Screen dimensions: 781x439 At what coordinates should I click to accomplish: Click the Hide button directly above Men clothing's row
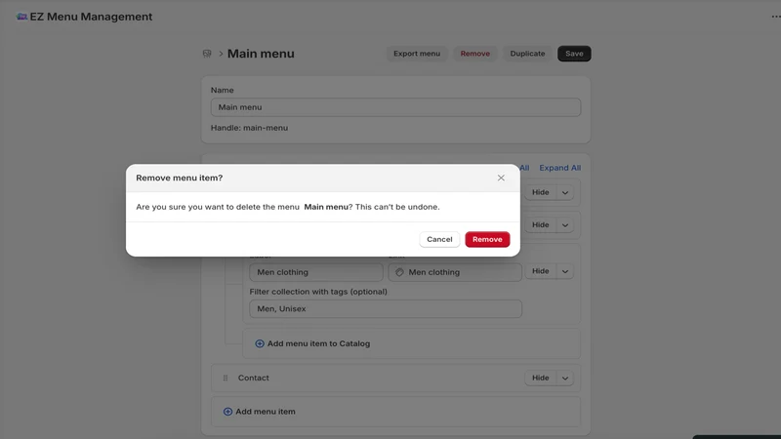click(541, 225)
